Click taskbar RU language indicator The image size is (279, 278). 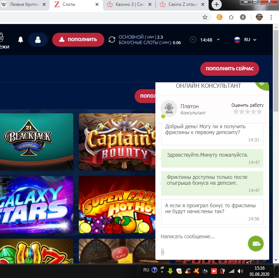coord(146,270)
